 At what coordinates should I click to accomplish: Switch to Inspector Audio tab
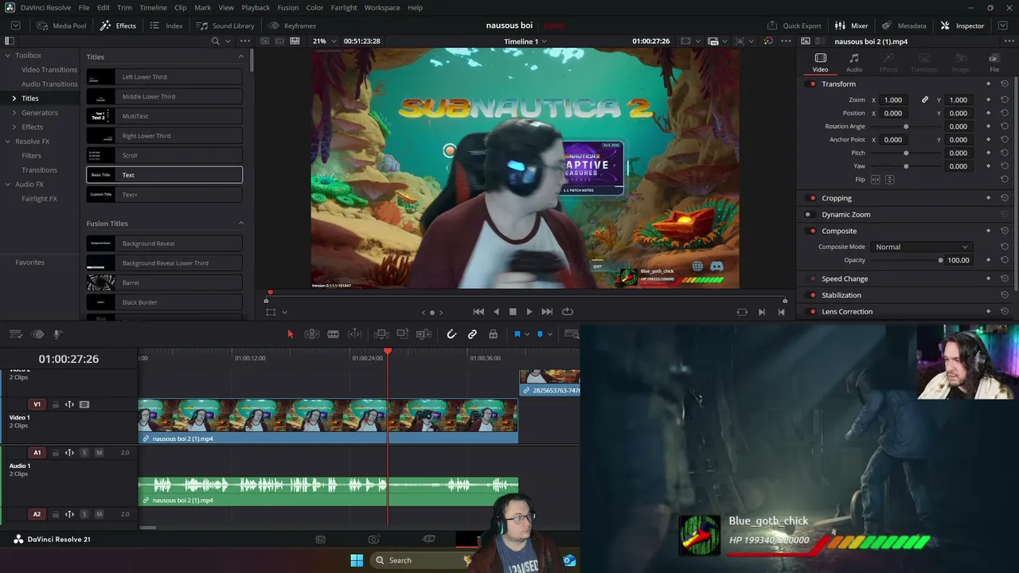coord(854,63)
